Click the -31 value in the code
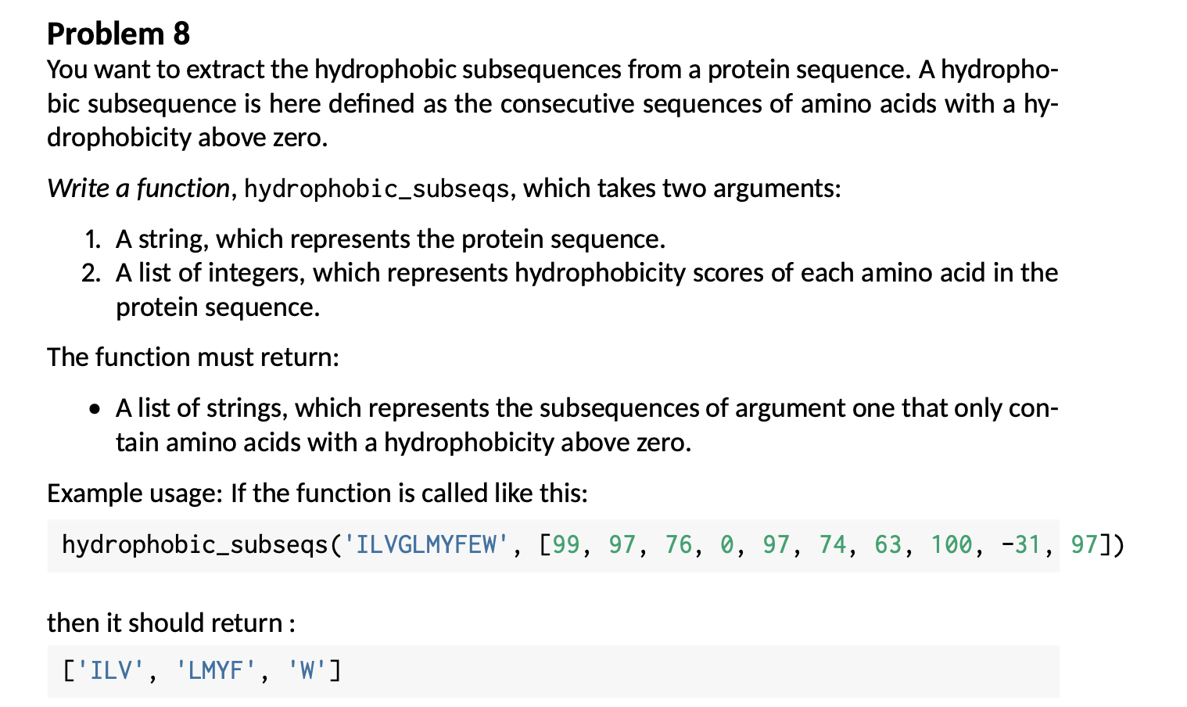 [x=1021, y=544]
